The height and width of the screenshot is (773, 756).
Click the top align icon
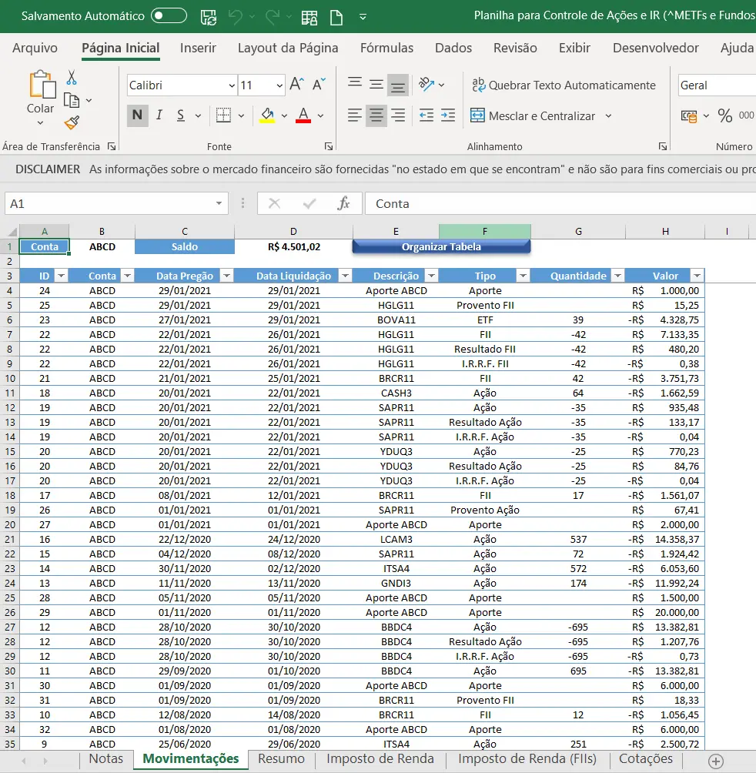355,84
